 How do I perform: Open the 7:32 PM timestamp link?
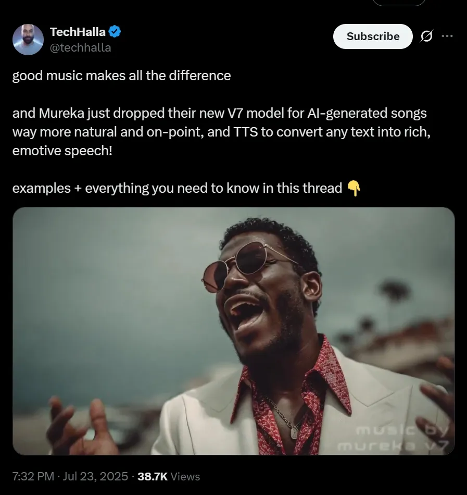point(33,476)
